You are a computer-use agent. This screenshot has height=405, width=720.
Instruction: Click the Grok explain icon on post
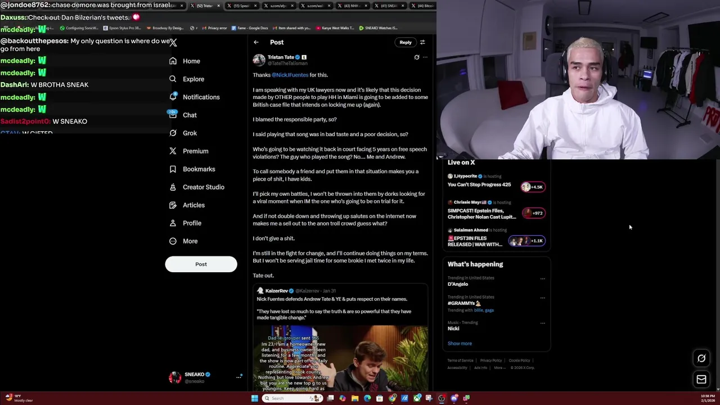click(x=417, y=57)
